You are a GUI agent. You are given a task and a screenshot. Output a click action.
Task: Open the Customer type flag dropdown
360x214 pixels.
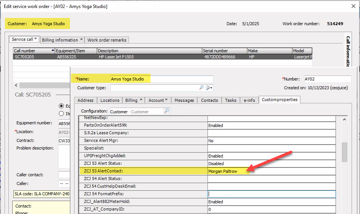click(209, 87)
